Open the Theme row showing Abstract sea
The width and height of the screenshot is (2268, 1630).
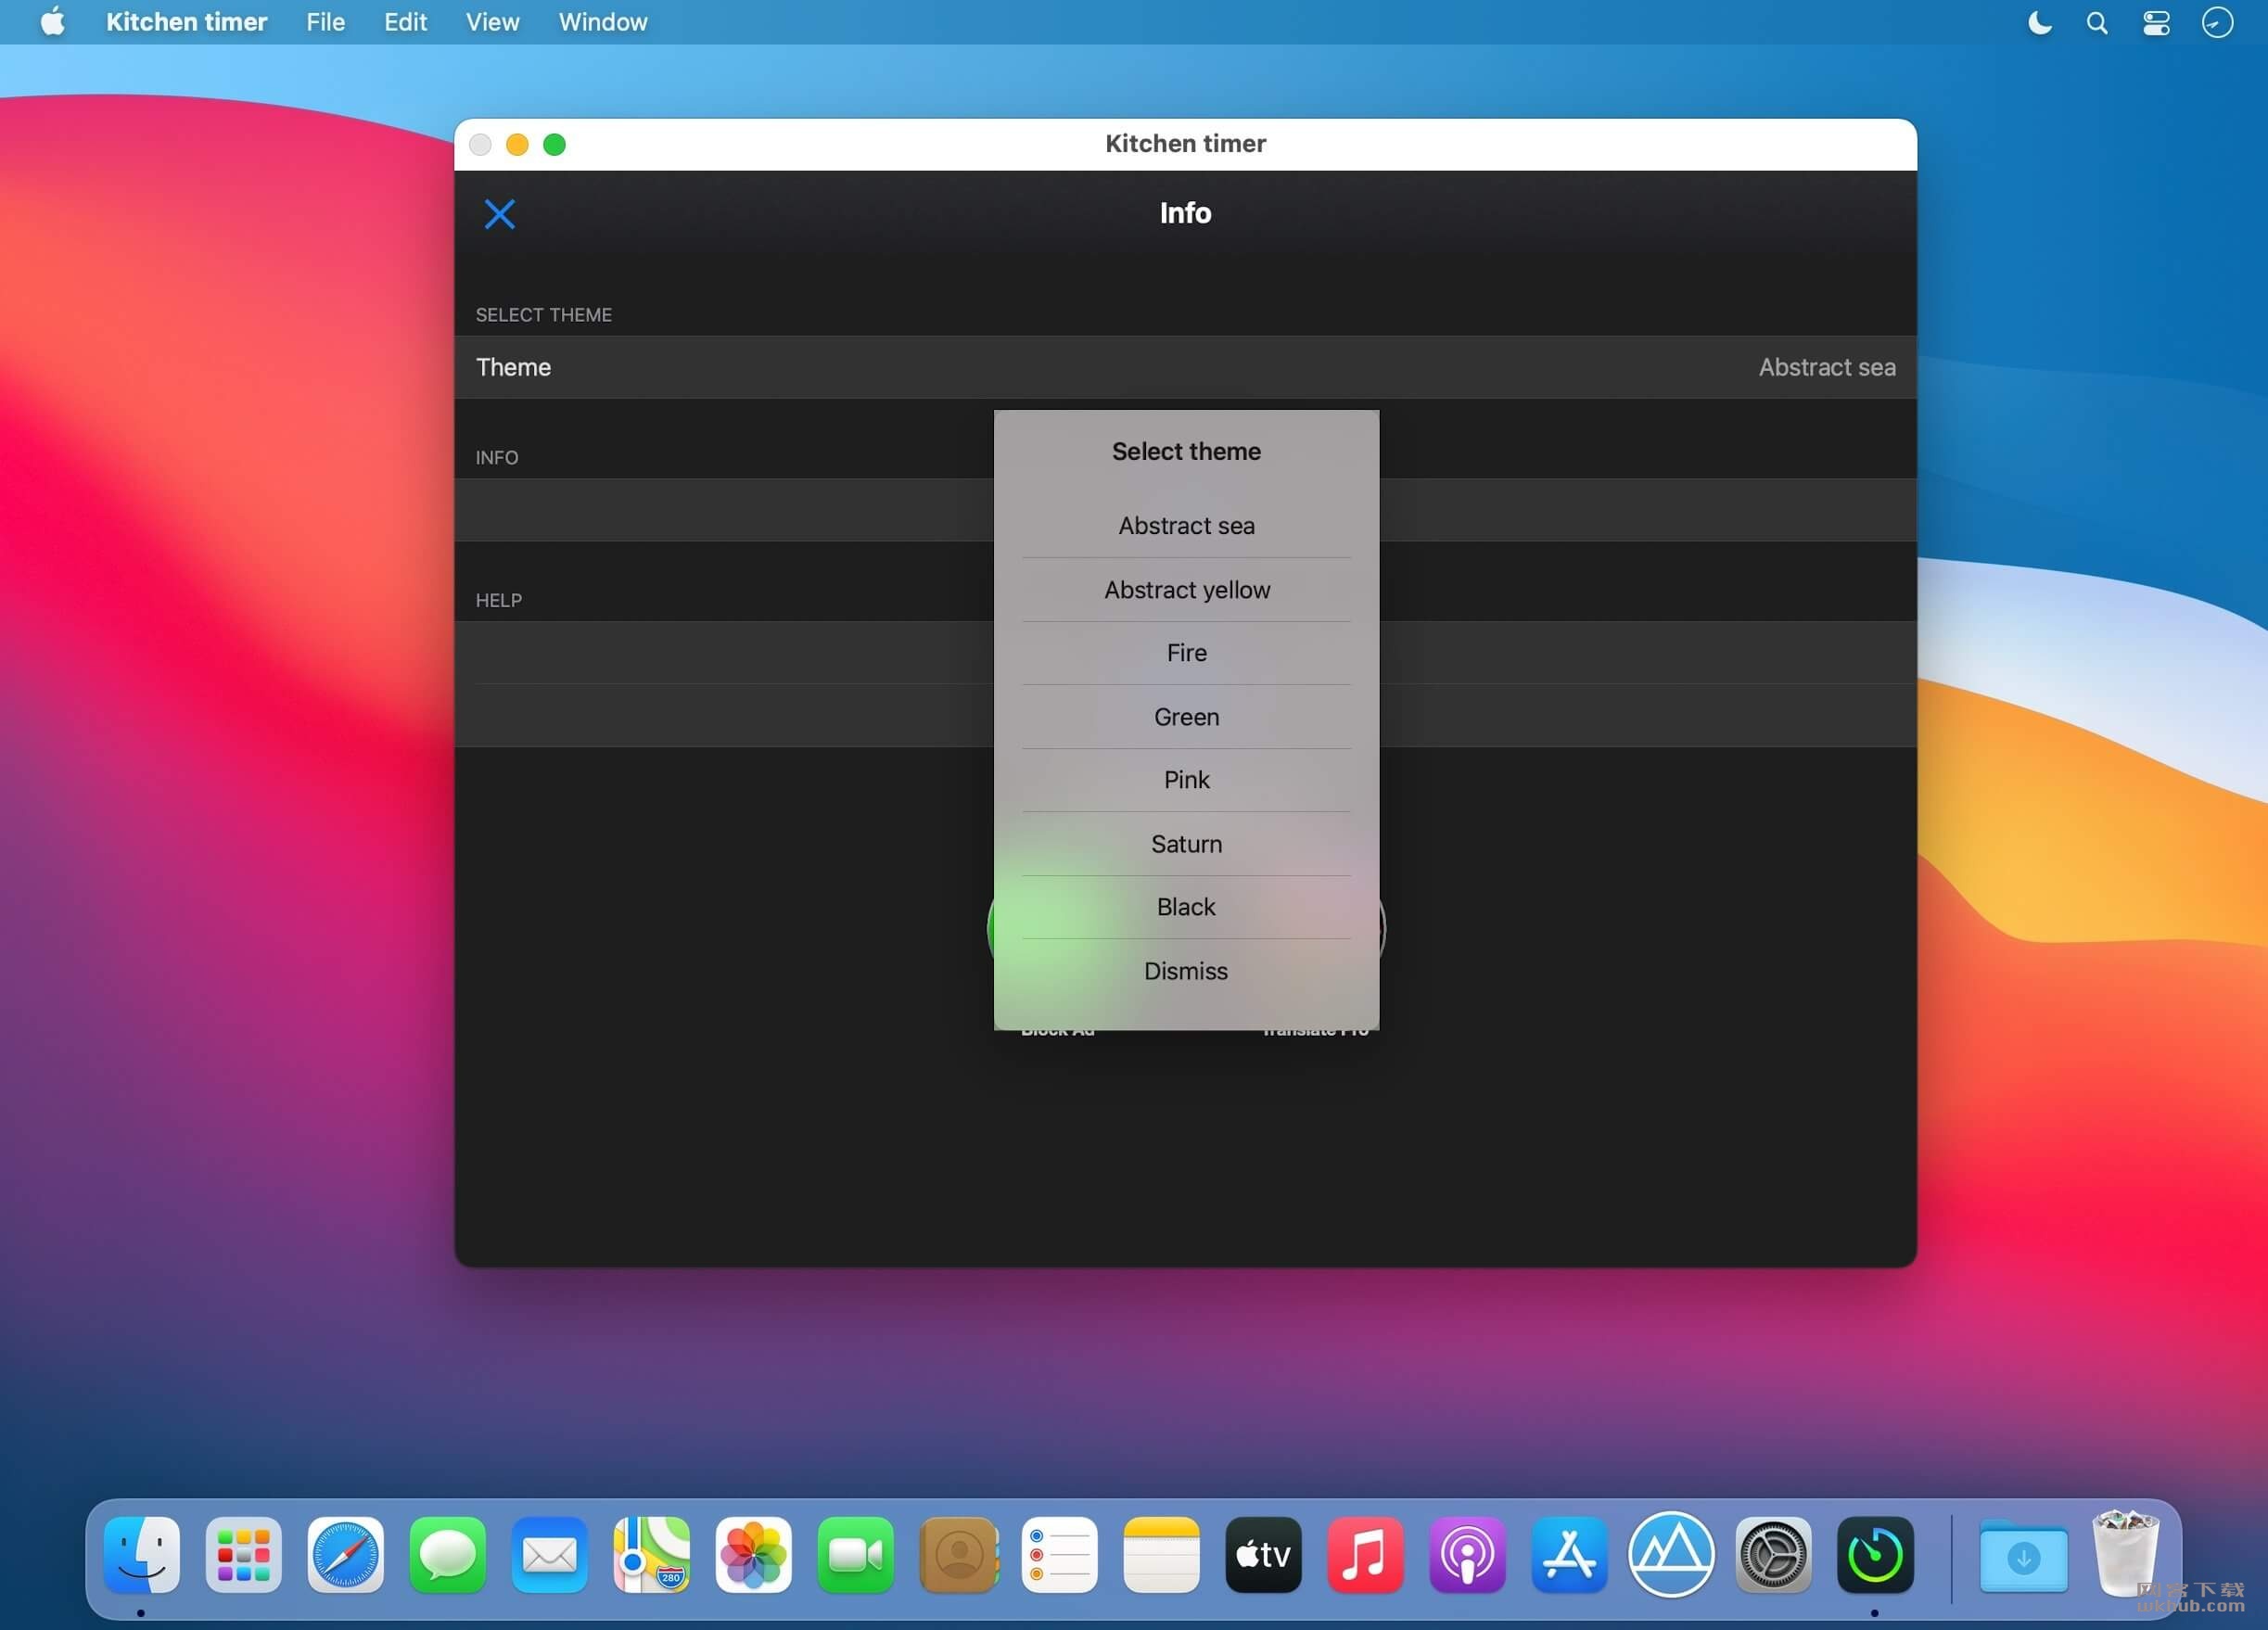tap(1185, 367)
